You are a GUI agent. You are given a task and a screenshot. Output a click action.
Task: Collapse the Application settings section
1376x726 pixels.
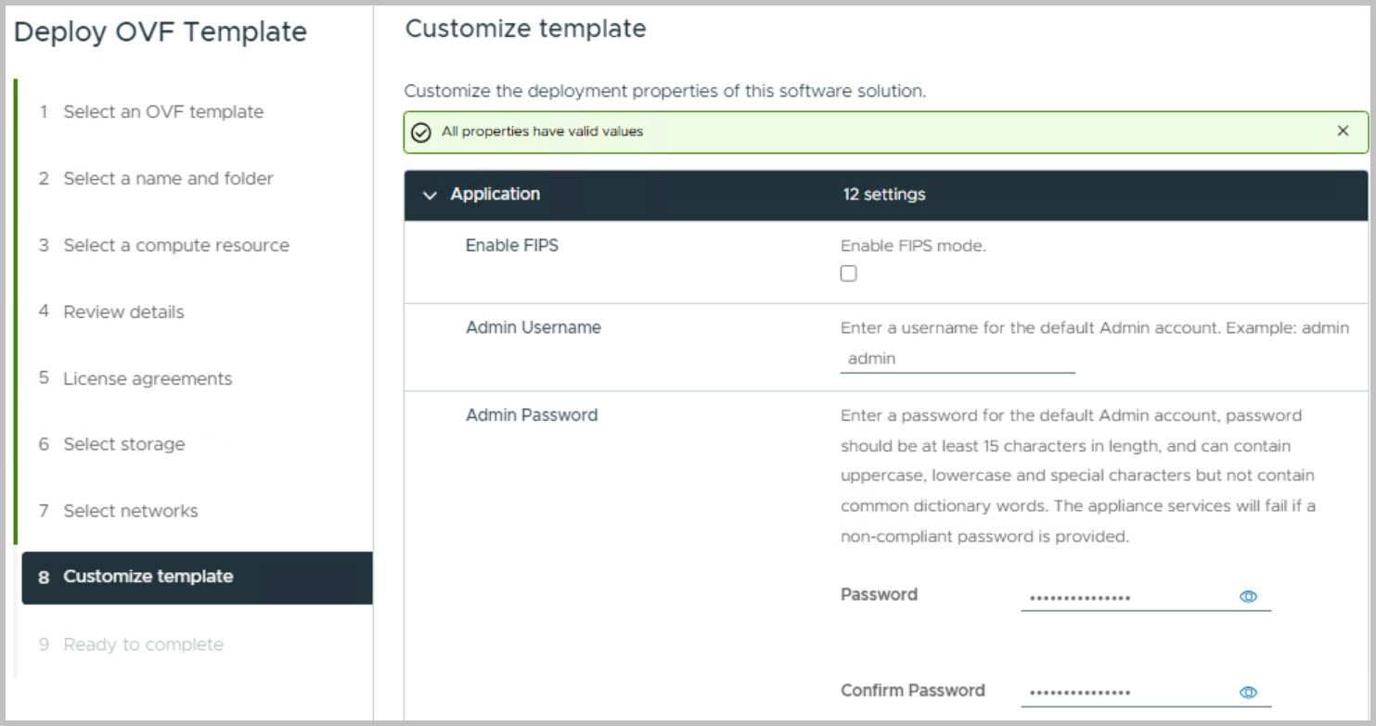pos(430,195)
